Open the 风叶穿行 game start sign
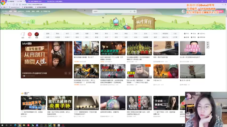The height and width of the screenshot is (127, 227). 144,23
